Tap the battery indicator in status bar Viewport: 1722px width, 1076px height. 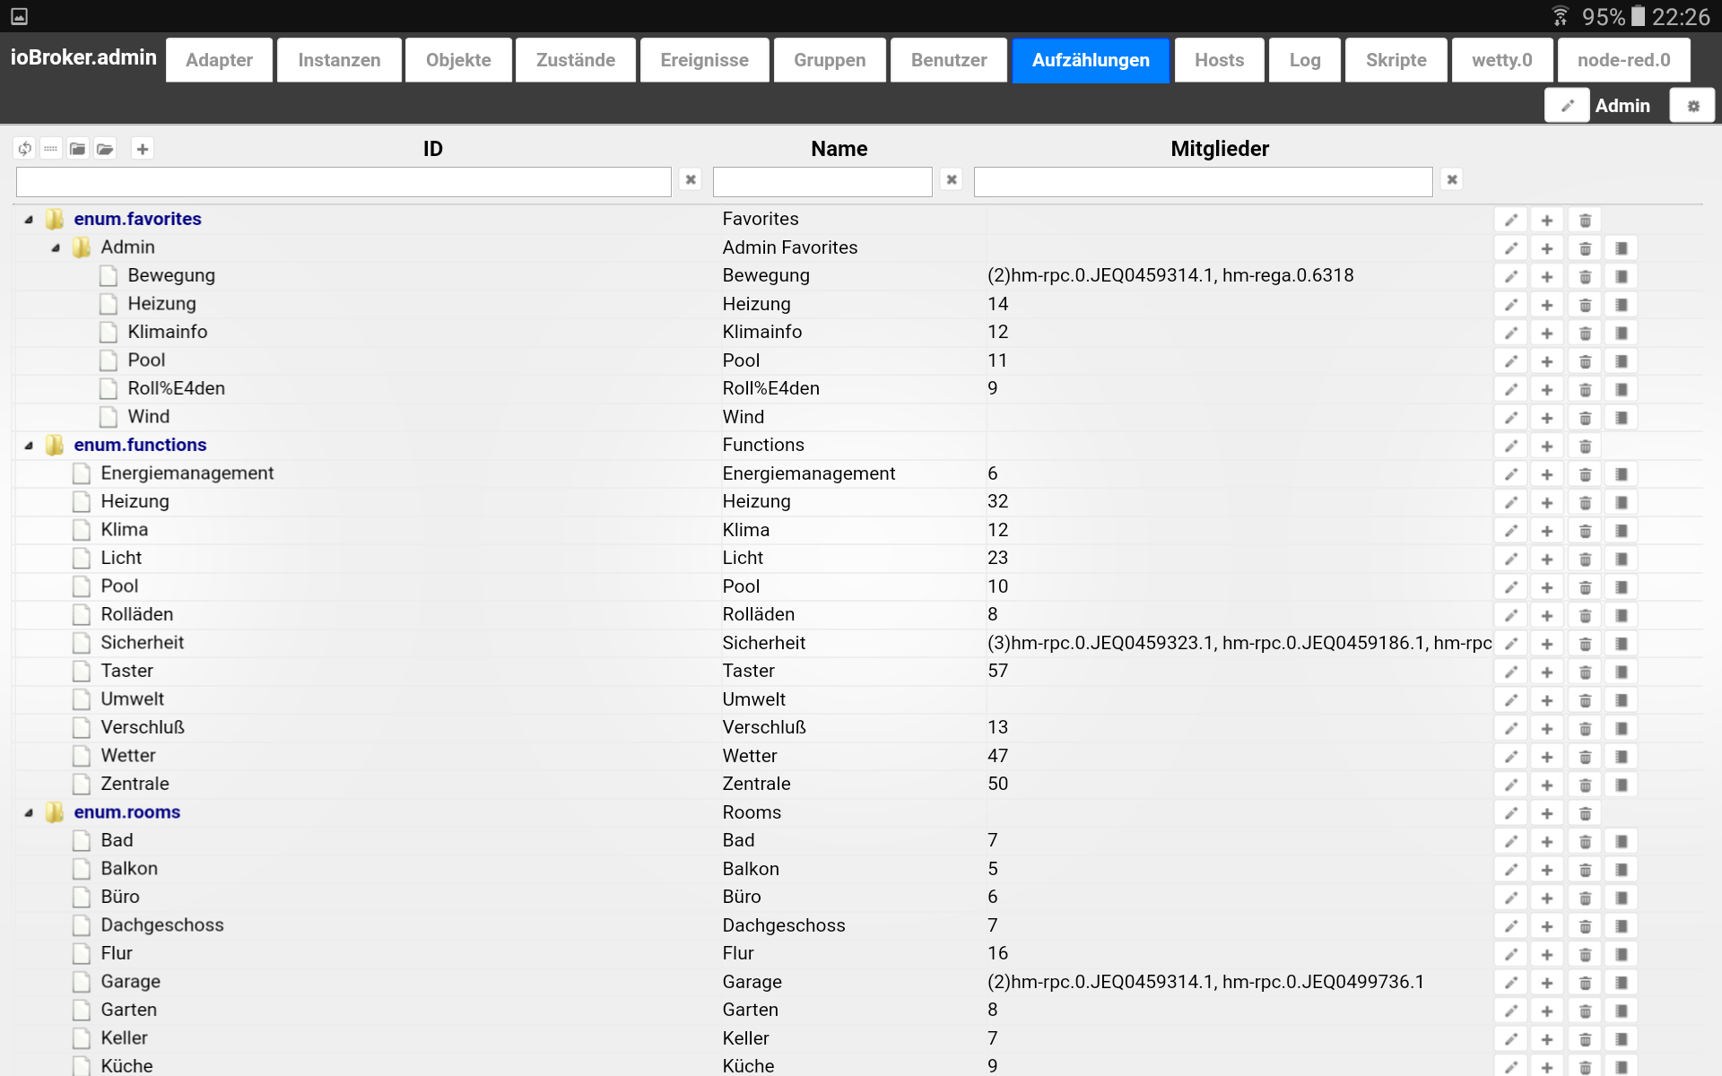pos(1638,16)
